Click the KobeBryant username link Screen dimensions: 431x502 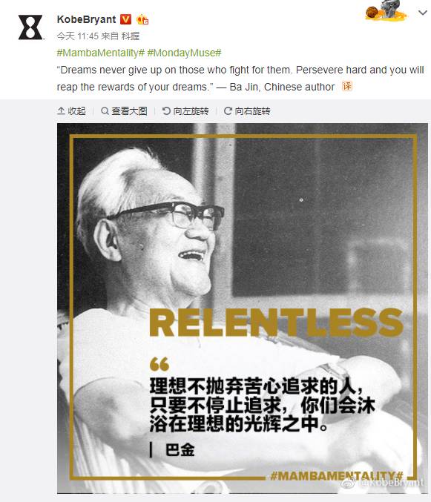point(86,19)
